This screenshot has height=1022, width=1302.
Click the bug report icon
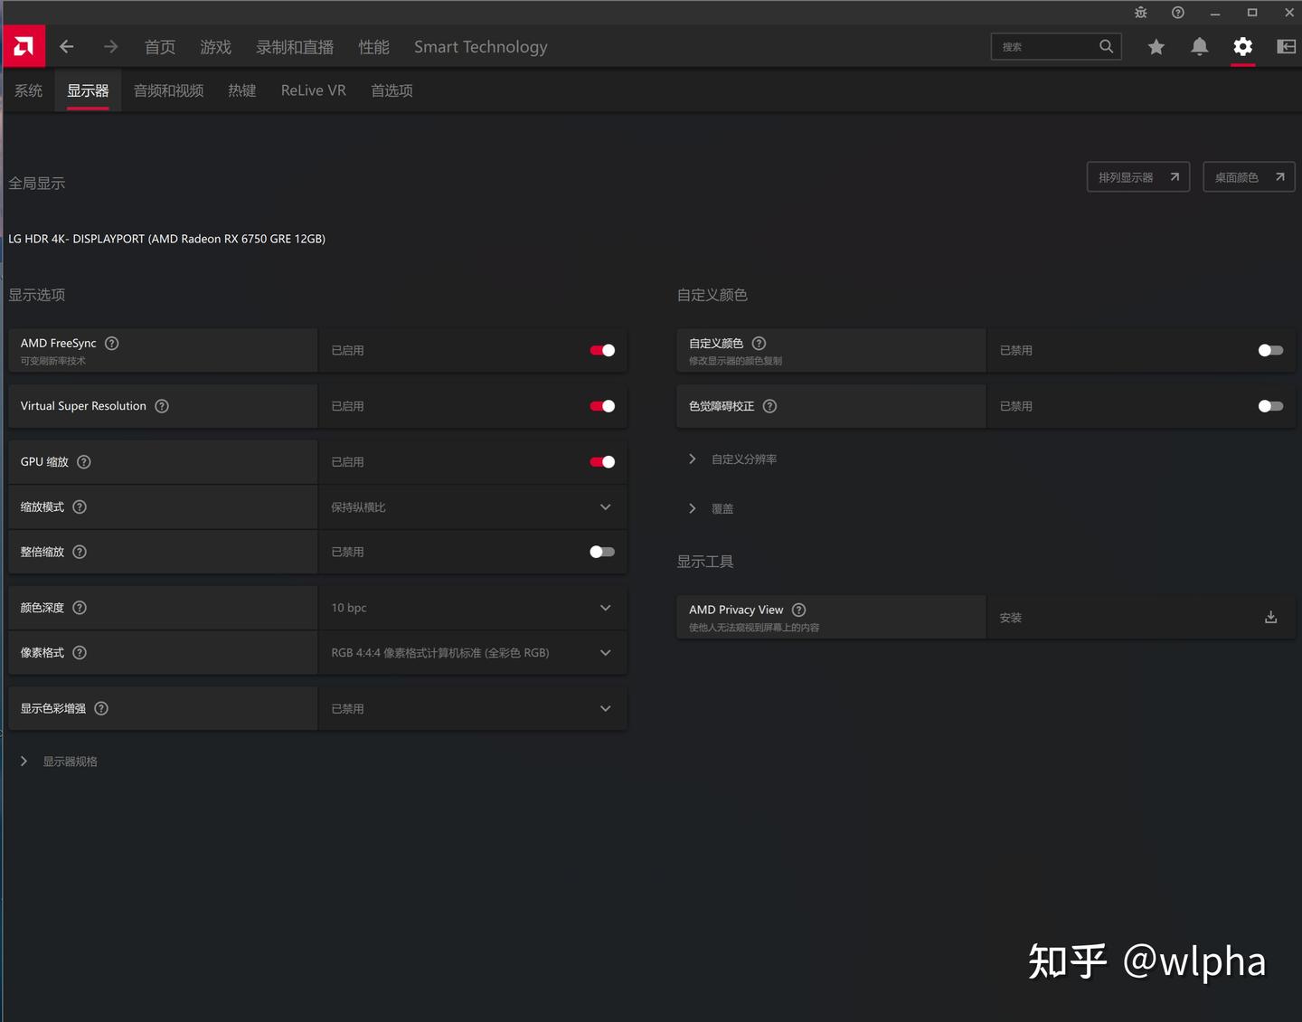click(1140, 13)
